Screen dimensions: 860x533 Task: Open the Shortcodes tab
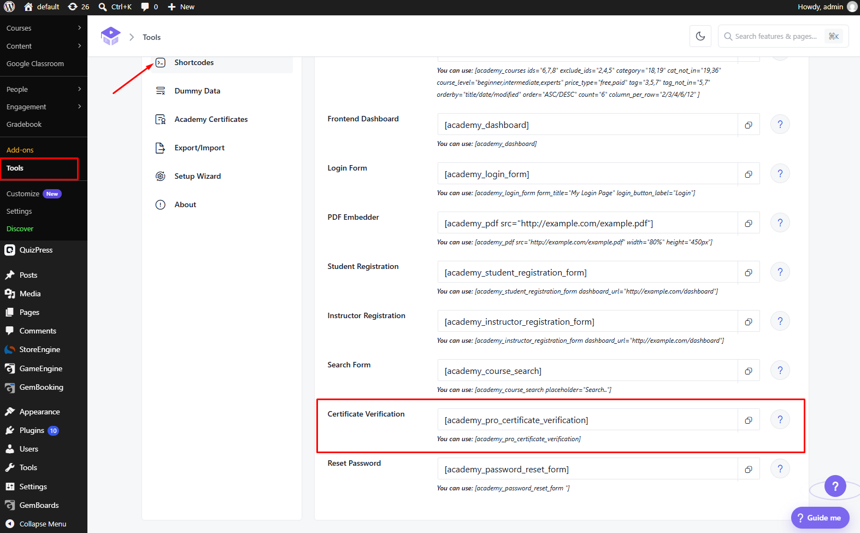click(x=222, y=62)
